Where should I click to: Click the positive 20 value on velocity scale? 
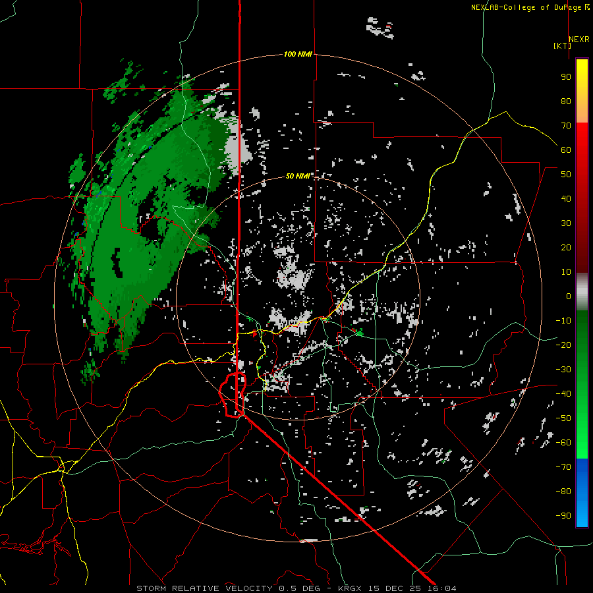tap(566, 248)
